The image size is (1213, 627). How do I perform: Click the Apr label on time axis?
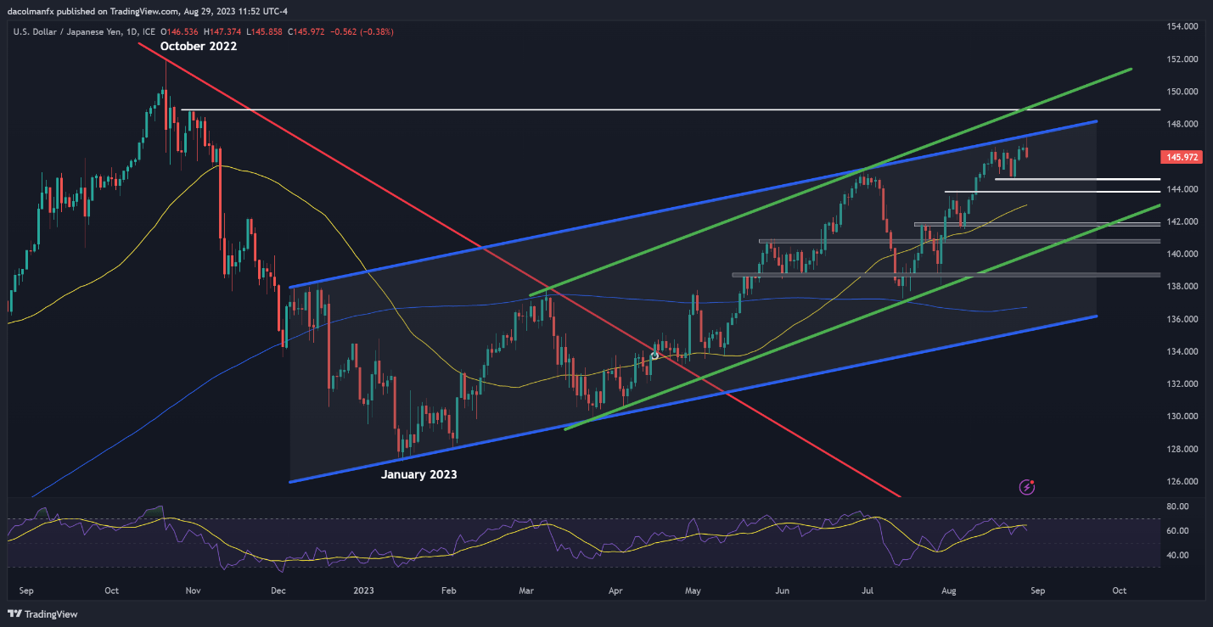coord(616,590)
